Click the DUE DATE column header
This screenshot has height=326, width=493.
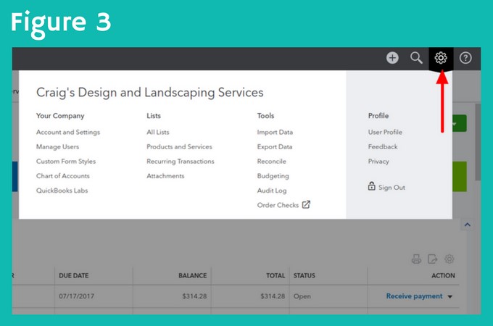73,275
